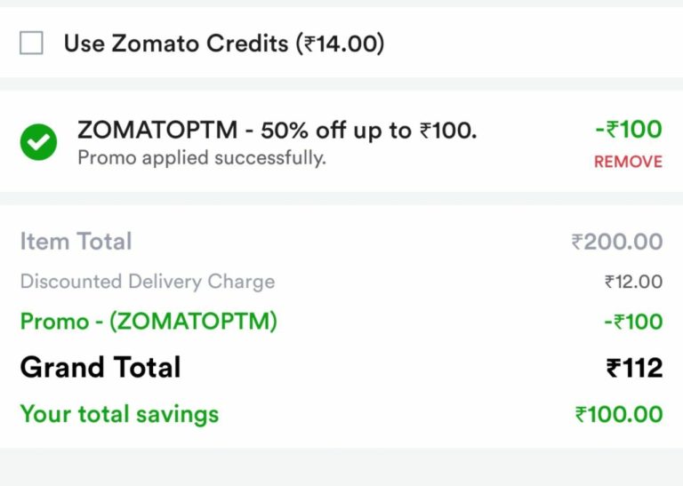Viewport: 683px width, 486px height.
Task: Click the -₹100 amount in bill summary
Action: (632, 322)
